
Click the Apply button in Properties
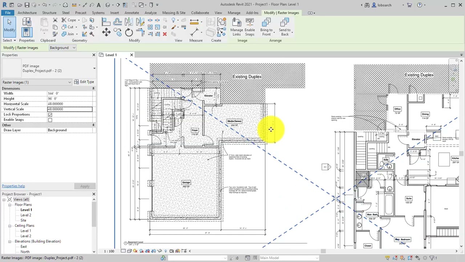coord(85,186)
